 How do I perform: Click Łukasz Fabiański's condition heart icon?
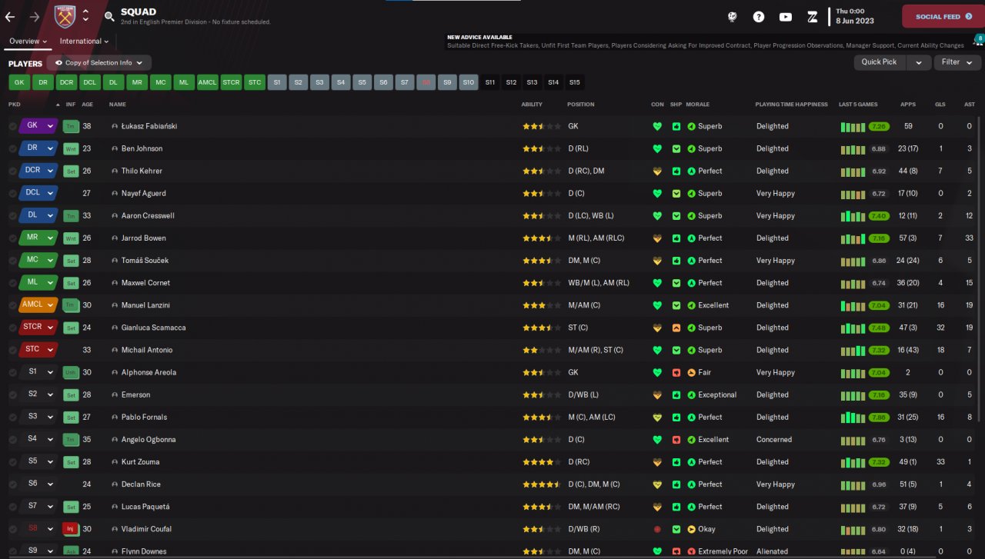[x=656, y=126]
